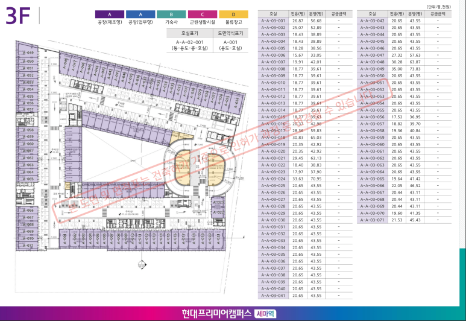Select row A-A-03-030 in table
The image size is (466, 321).
pyautogui.click(x=305, y=220)
